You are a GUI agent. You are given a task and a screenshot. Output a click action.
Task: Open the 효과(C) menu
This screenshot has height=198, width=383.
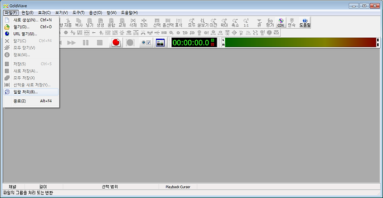[x=44, y=13]
